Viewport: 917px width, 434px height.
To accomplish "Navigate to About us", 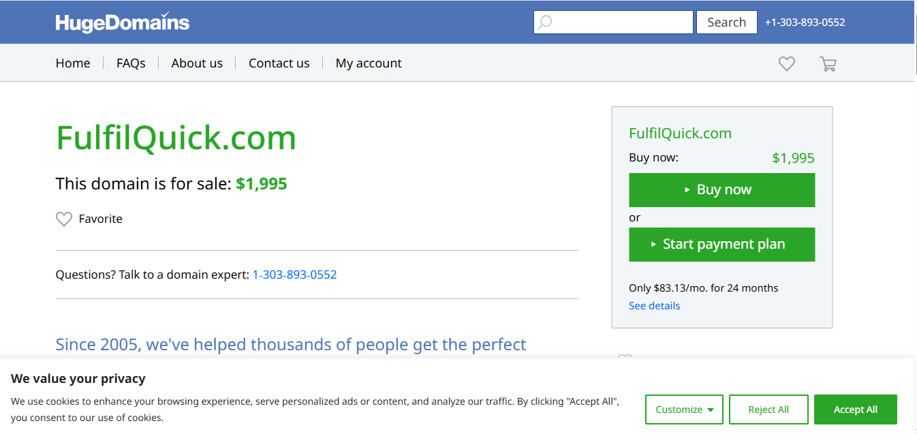I will 197,63.
